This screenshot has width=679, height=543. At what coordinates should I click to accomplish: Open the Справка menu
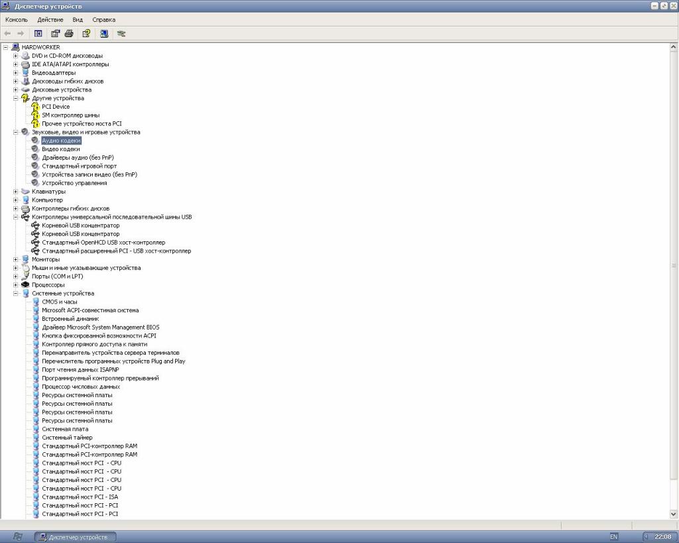click(104, 19)
